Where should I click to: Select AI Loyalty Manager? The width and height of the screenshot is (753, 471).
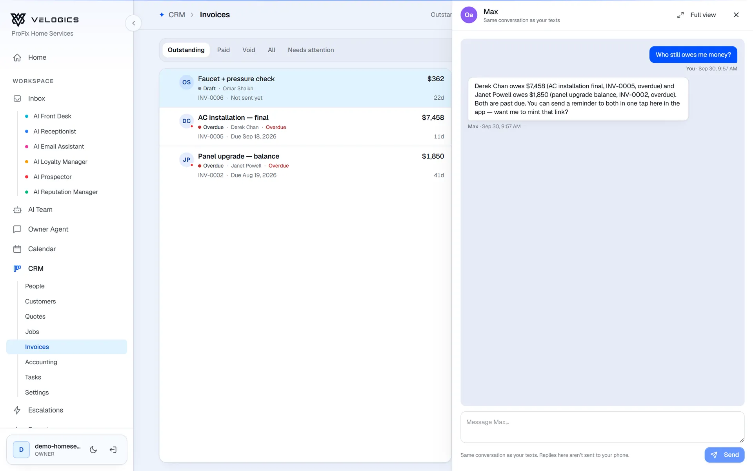tap(60, 162)
